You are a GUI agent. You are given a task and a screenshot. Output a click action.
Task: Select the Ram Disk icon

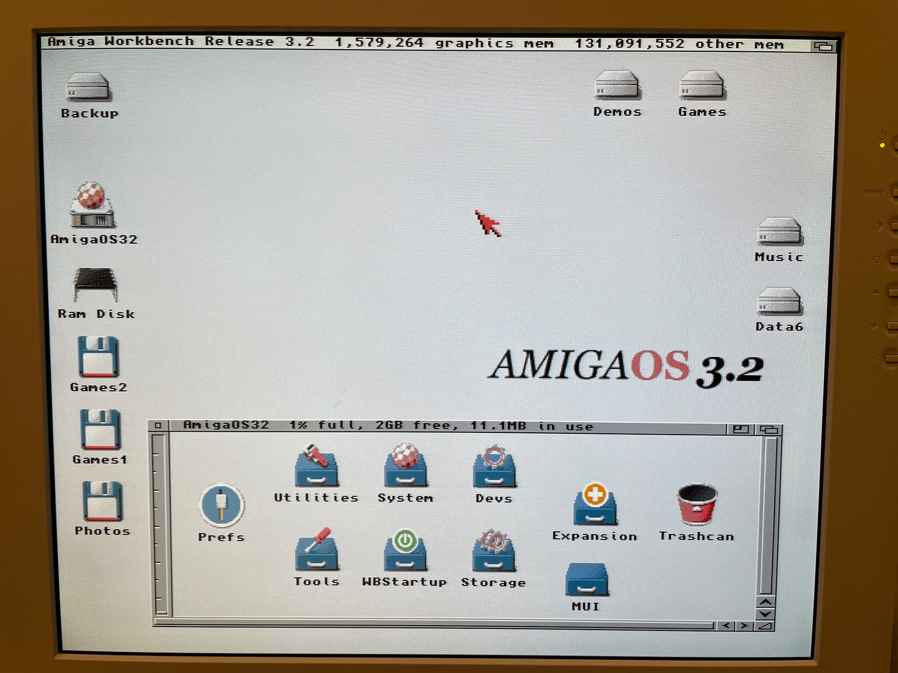point(96,285)
